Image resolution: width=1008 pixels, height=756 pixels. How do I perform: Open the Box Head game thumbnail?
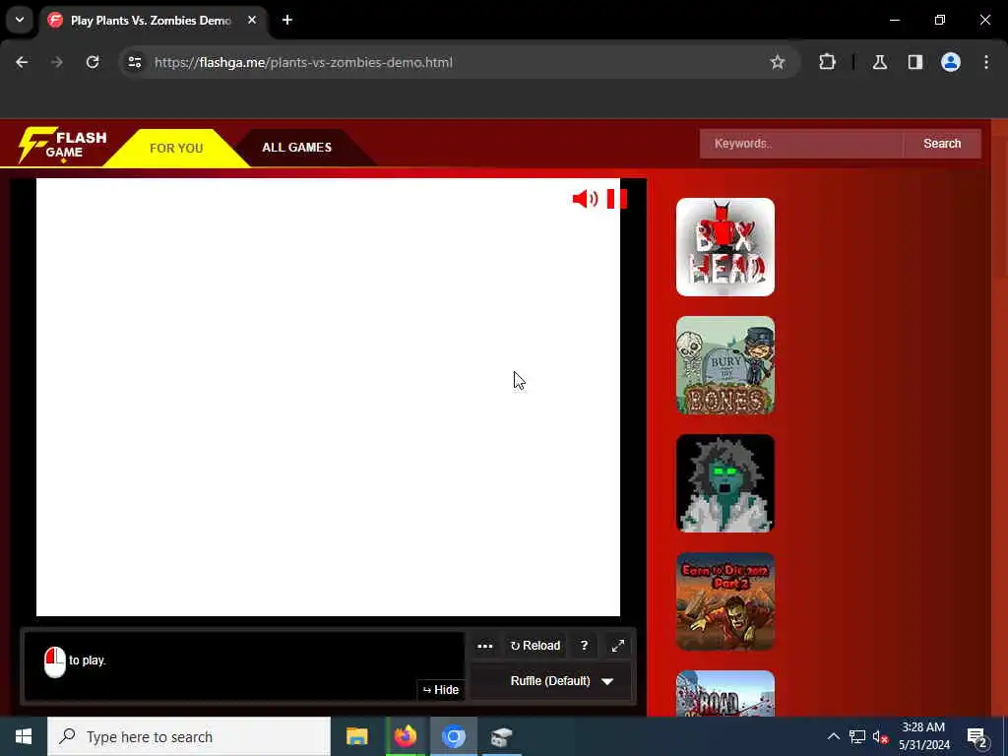click(x=725, y=247)
